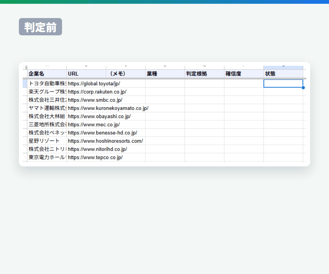
Task: Click the 株式会社大林組 cell
Action: coord(47,117)
